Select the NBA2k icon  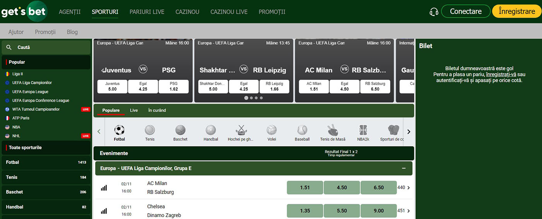363,130
